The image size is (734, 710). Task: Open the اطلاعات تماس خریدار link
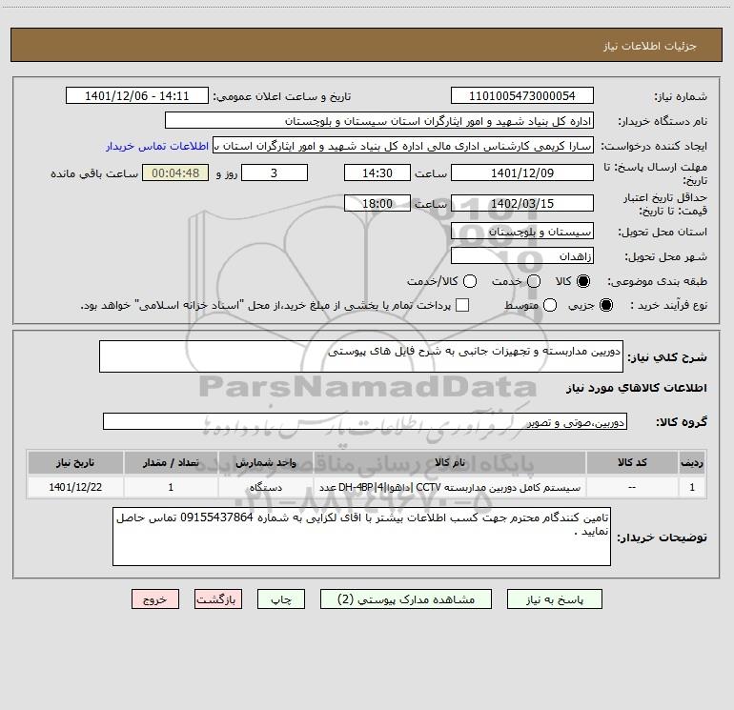157,146
